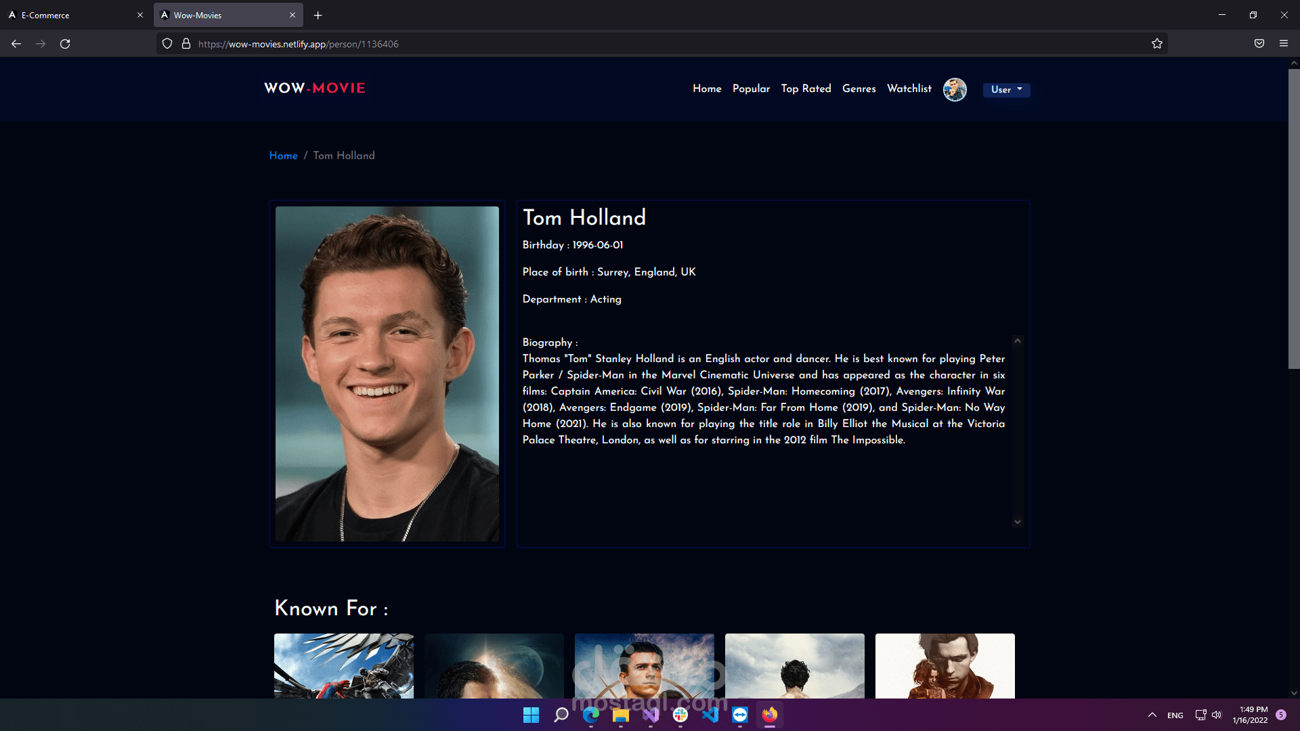
Task: Open Genres from the navigation menu
Action: 859,89
